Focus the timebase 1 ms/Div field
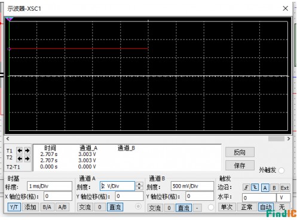Image resolution: width=300 pixels, height=220 pixels. (x=50, y=186)
